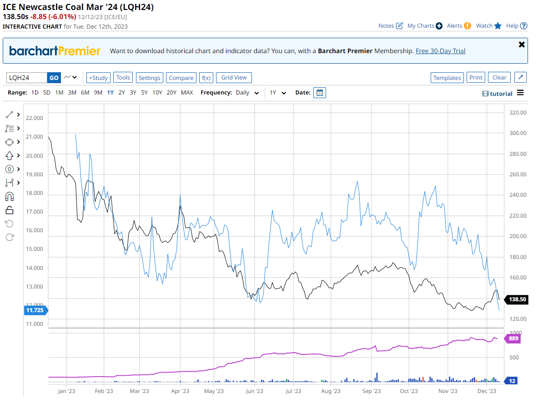538x408 pixels.
Task: Click the +Study button
Action: (98, 78)
